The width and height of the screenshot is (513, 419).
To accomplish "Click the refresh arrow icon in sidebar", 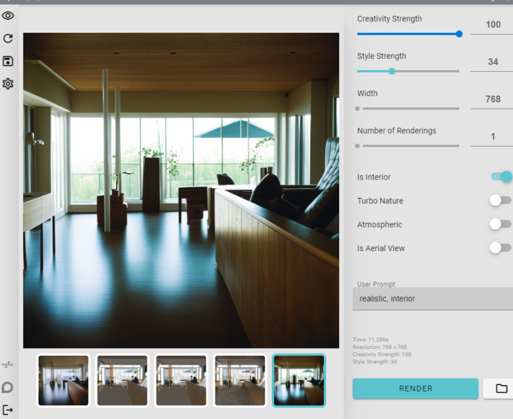I will coord(8,38).
